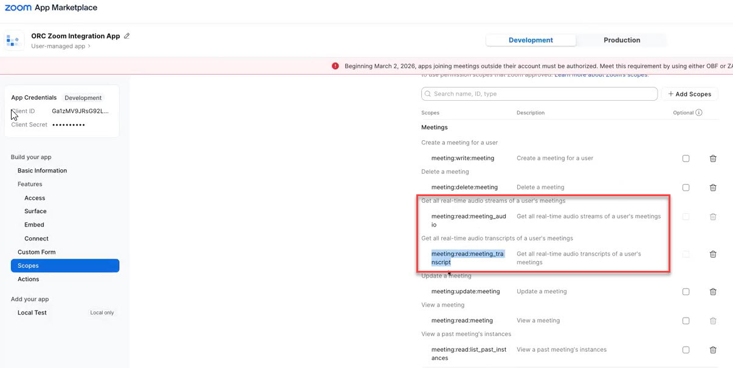Click the Development badge in App Credentials

click(x=83, y=98)
